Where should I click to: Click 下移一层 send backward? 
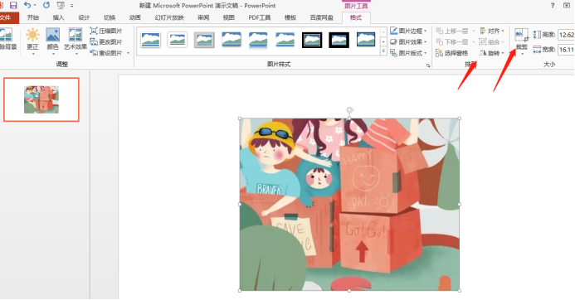click(451, 42)
